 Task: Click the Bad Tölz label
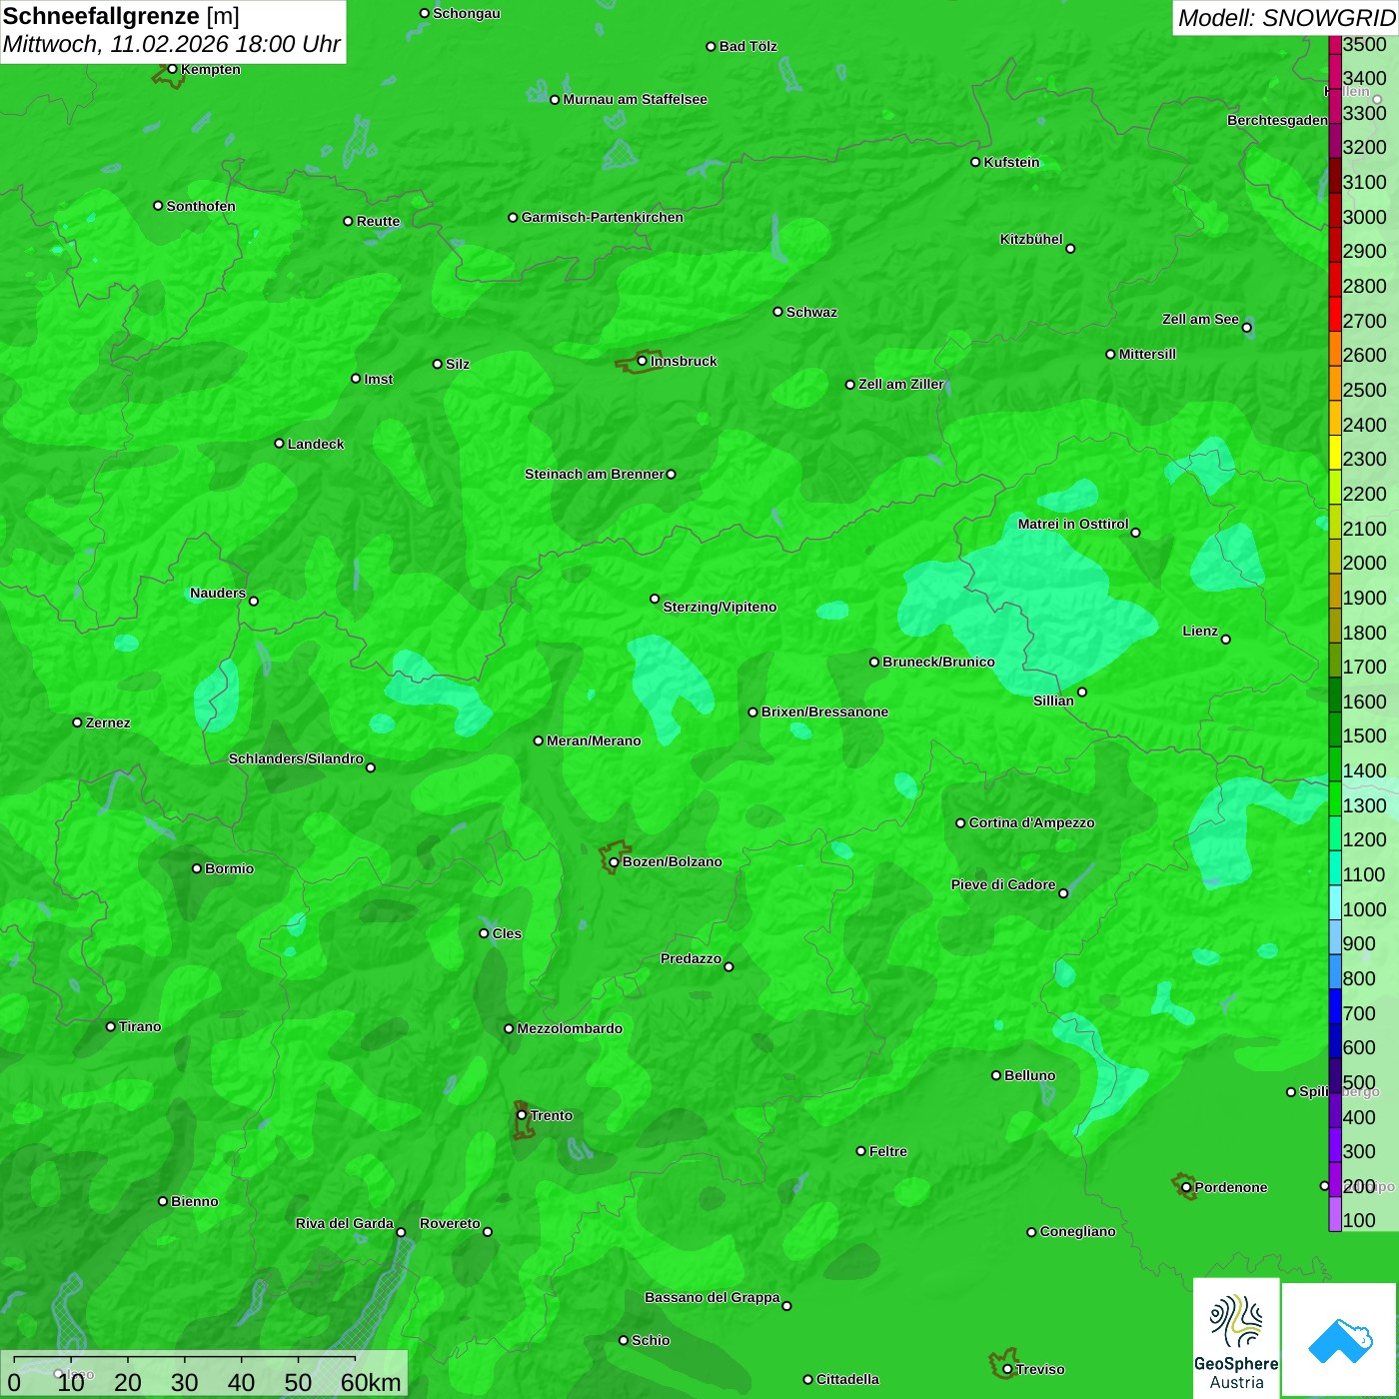[747, 46]
